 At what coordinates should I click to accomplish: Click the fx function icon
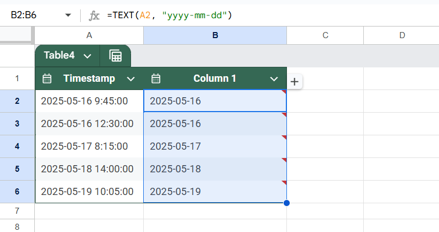94,15
